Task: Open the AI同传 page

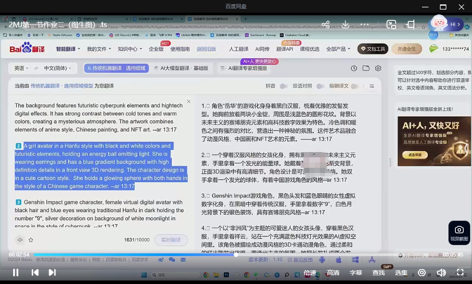Action: click(262, 49)
